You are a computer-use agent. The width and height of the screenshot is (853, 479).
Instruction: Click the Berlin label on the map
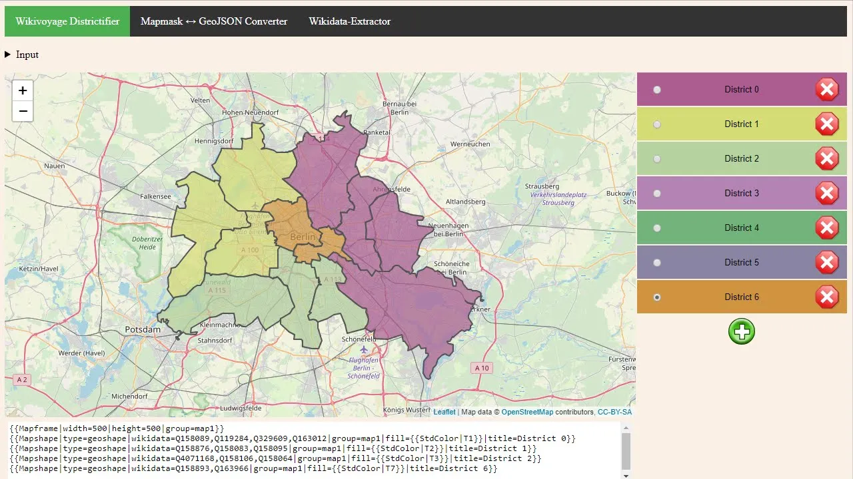[303, 237]
